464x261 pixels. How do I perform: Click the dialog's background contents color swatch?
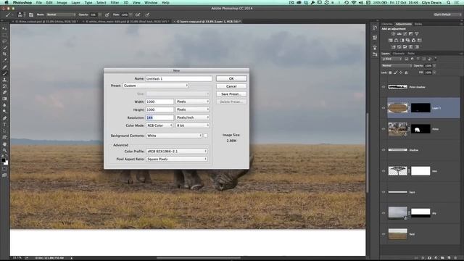[x=206, y=136]
